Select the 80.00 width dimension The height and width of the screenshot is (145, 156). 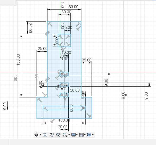click(74, 7)
